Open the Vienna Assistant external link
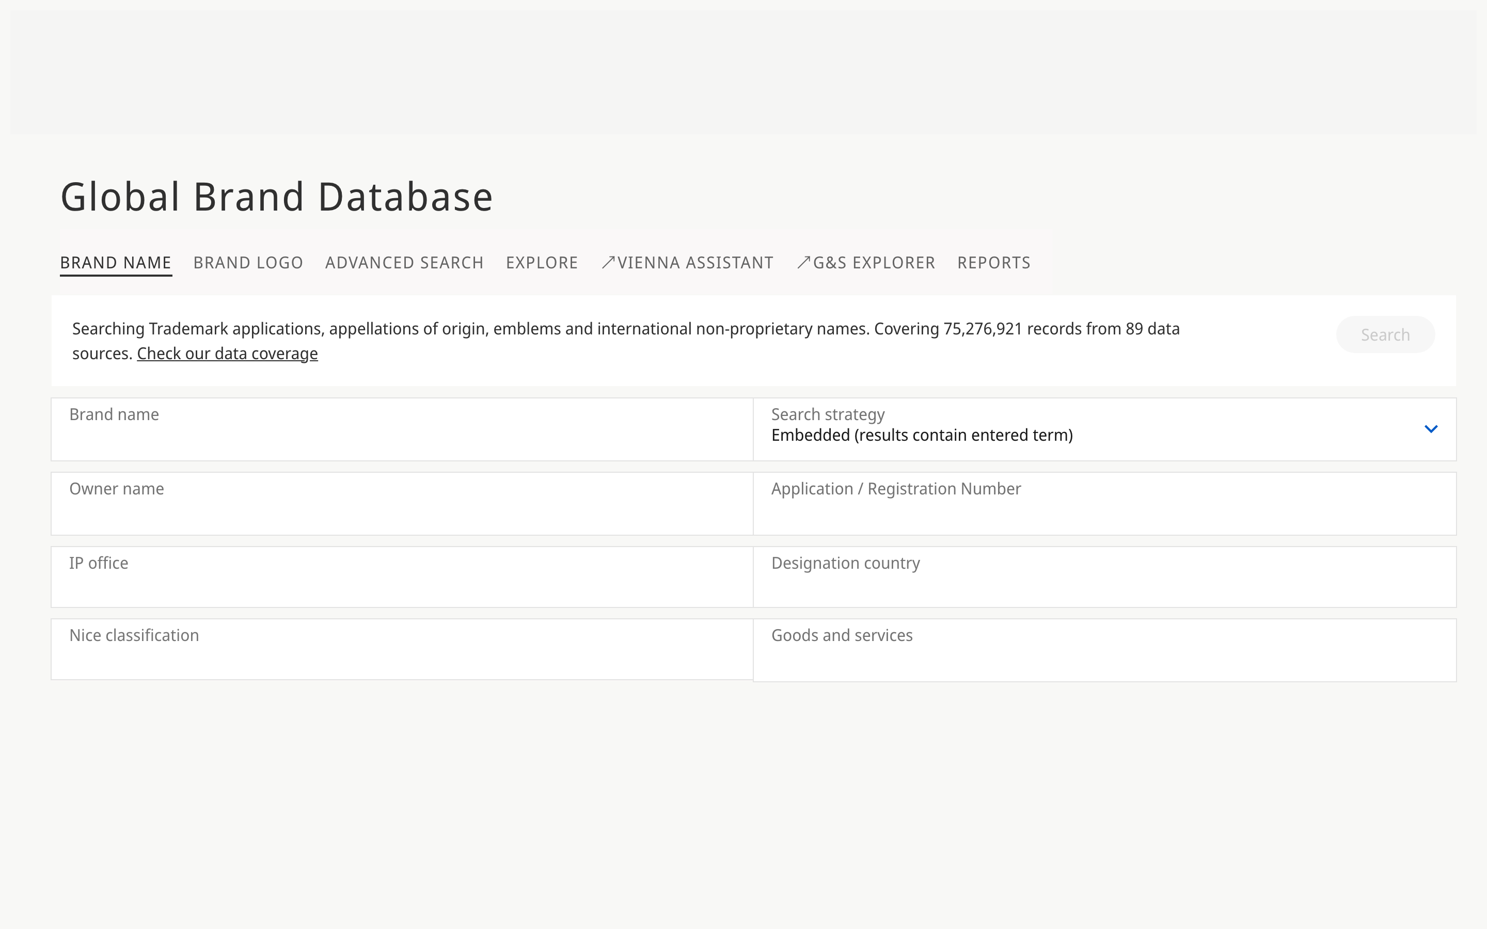 tap(687, 263)
